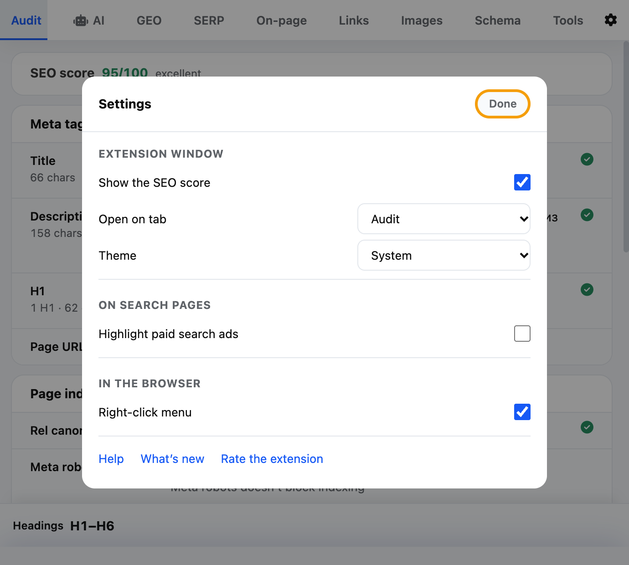Viewport: 629px width, 565px height.
Task: Click the Title row green checkmark
Action: [x=587, y=159]
